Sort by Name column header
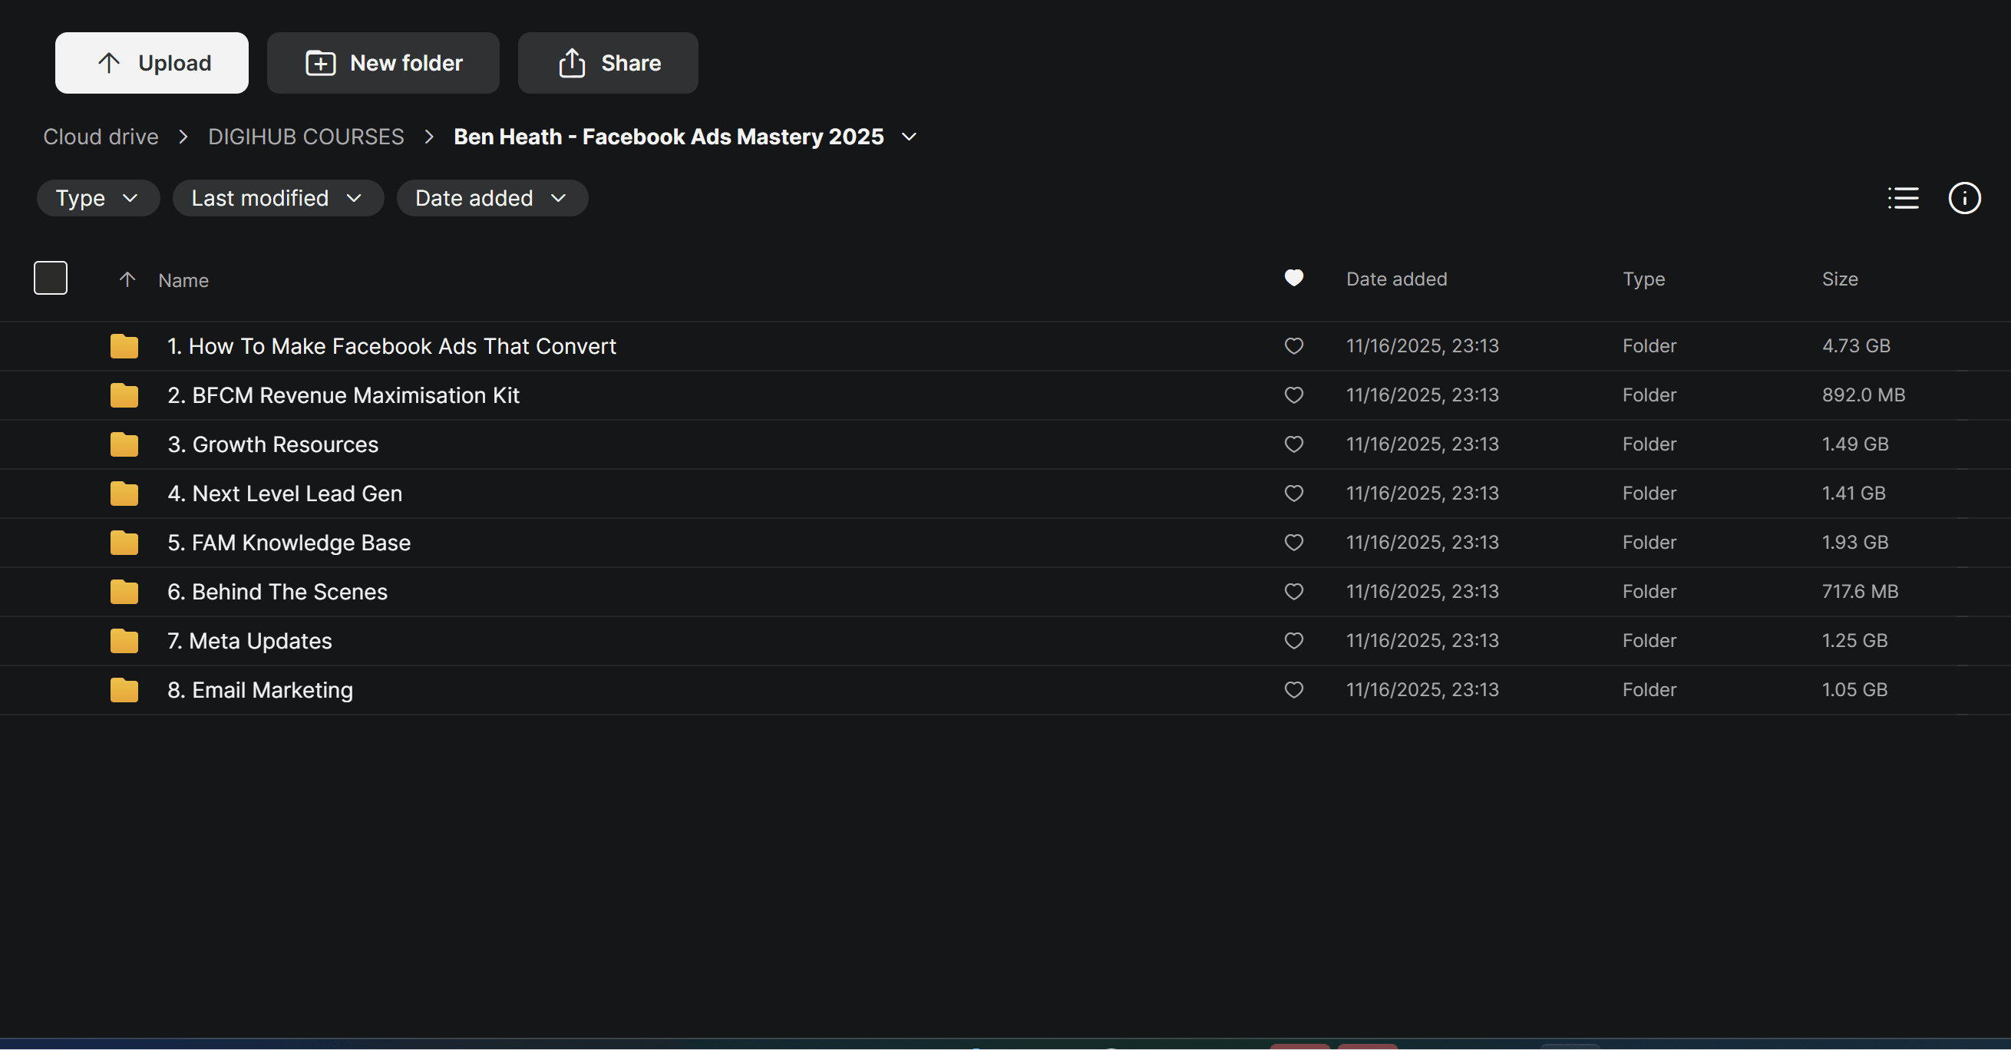 tap(183, 280)
